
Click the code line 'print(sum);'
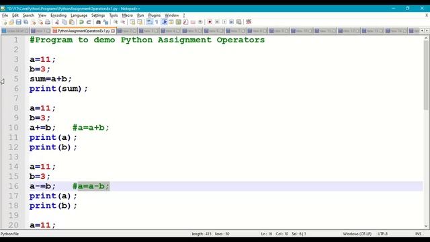pyautogui.click(x=58, y=89)
